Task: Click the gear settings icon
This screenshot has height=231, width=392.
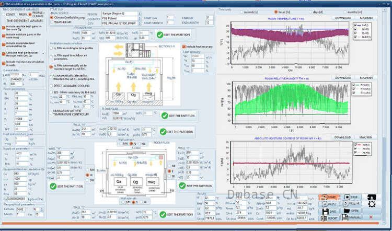Action: click(x=372, y=204)
